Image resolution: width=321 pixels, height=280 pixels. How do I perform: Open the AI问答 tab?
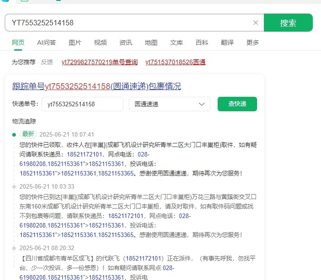pos(46,43)
